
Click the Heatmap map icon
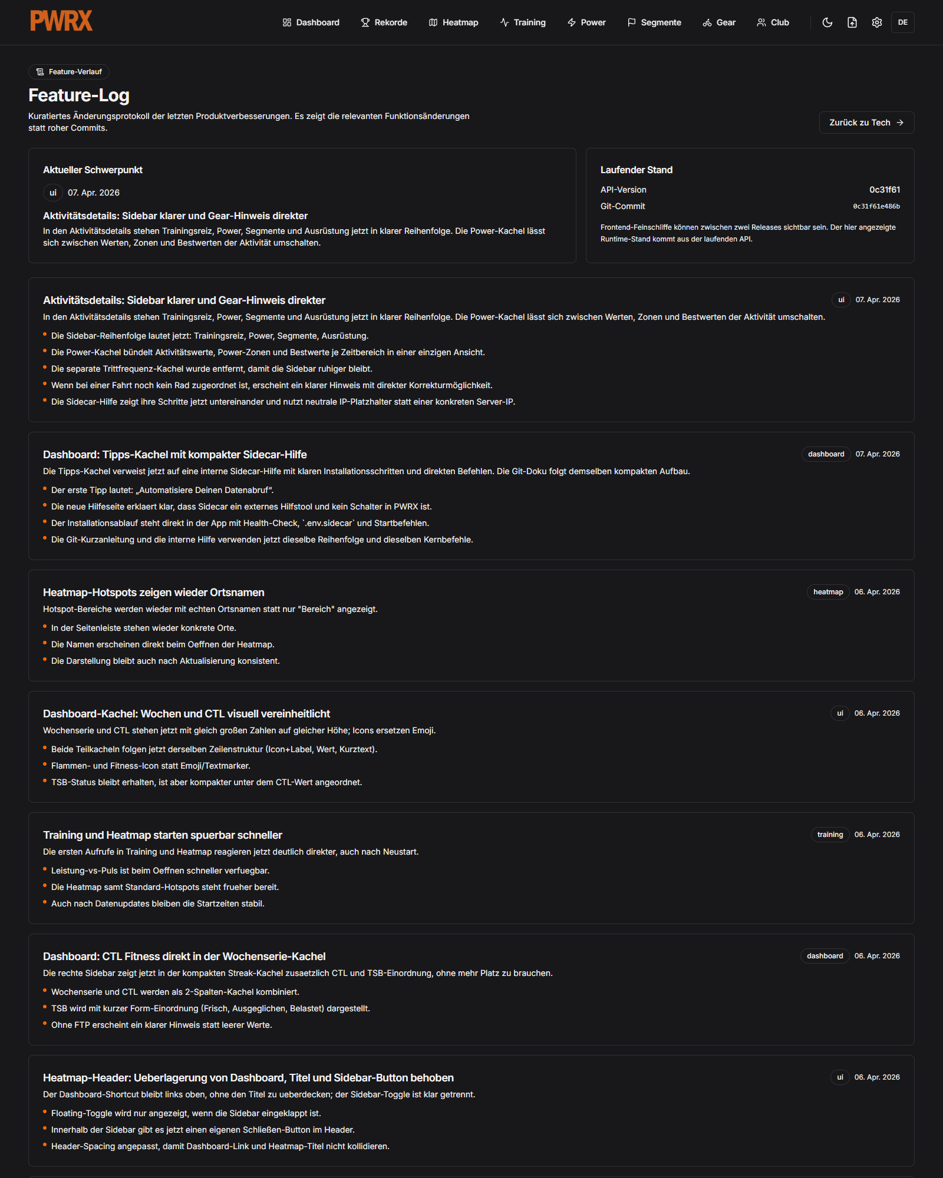433,22
